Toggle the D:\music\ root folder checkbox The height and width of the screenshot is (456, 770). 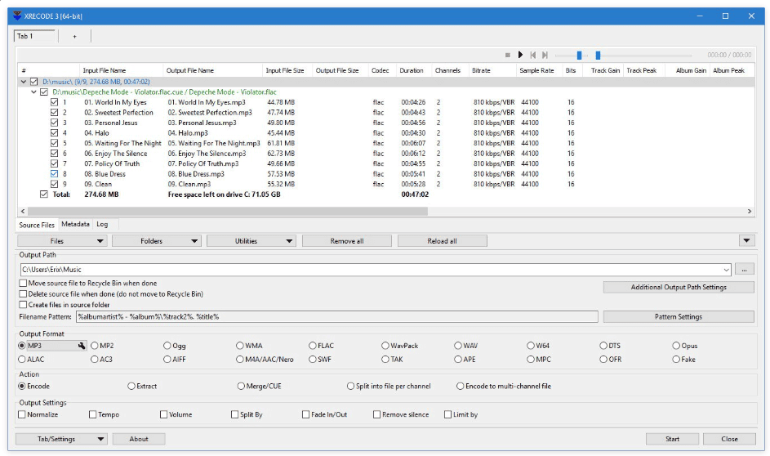click(x=33, y=82)
